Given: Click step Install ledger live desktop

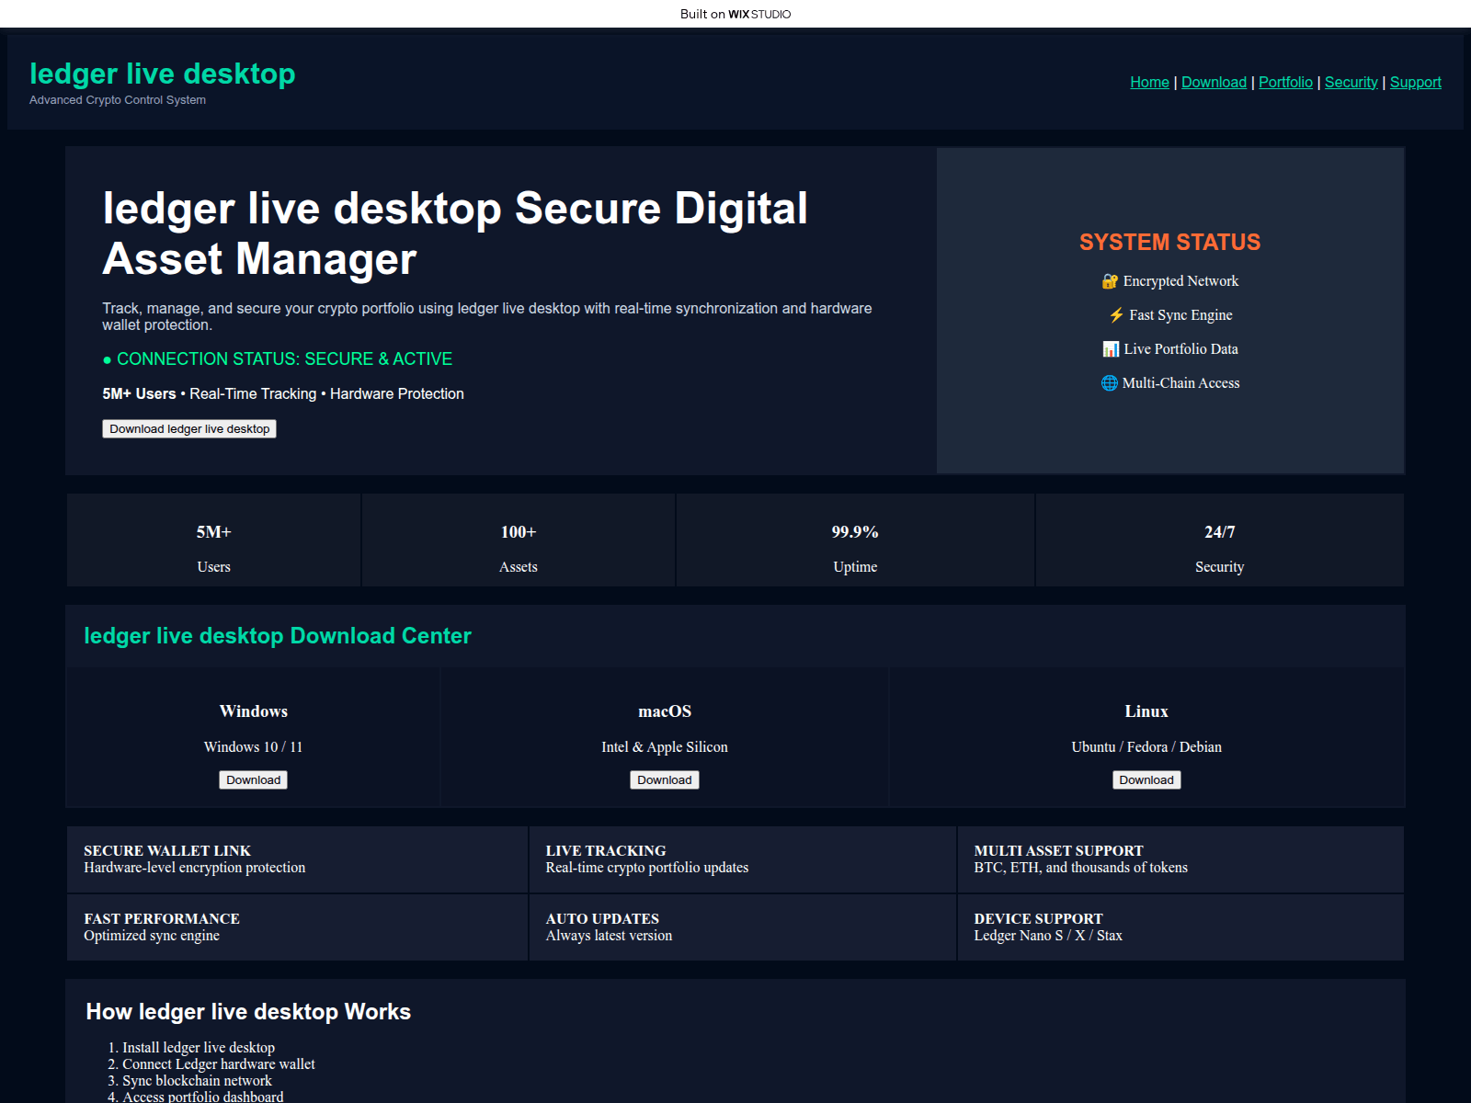Looking at the screenshot, I should coord(199,1048).
